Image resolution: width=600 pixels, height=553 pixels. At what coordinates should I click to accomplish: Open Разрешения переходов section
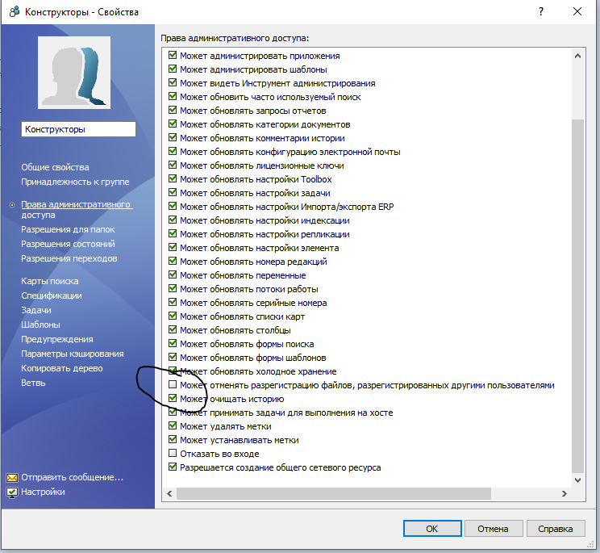coord(69,258)
